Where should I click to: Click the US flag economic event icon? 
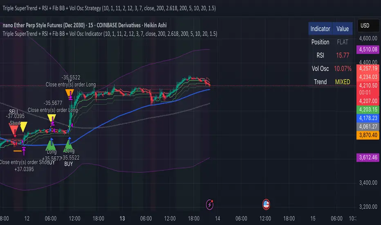(266, 204)
